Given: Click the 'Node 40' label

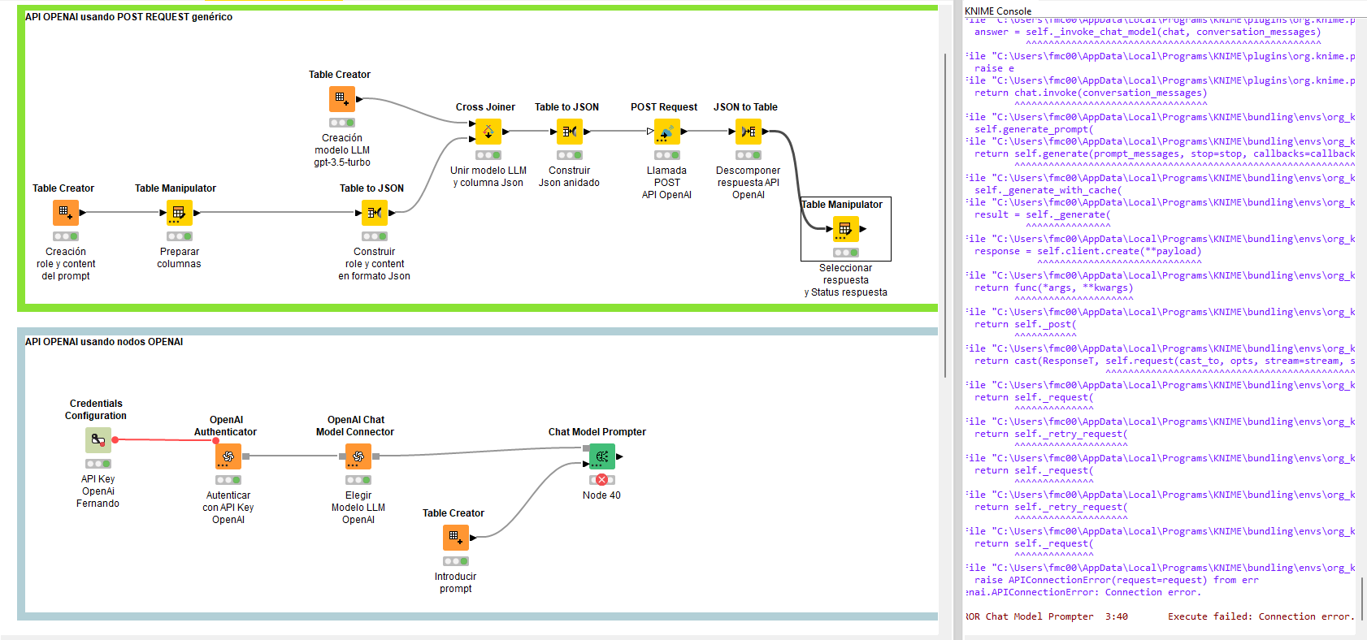Looking at the screenshot, I should click(x=601, y=495).
